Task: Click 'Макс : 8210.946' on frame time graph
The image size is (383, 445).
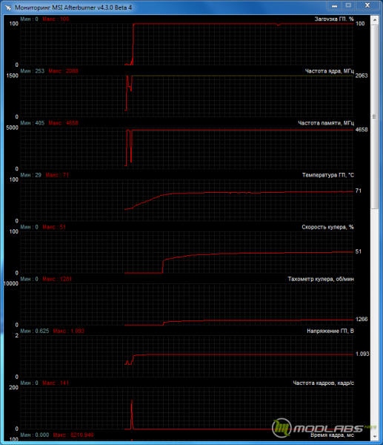Action: tap(73, 435)
